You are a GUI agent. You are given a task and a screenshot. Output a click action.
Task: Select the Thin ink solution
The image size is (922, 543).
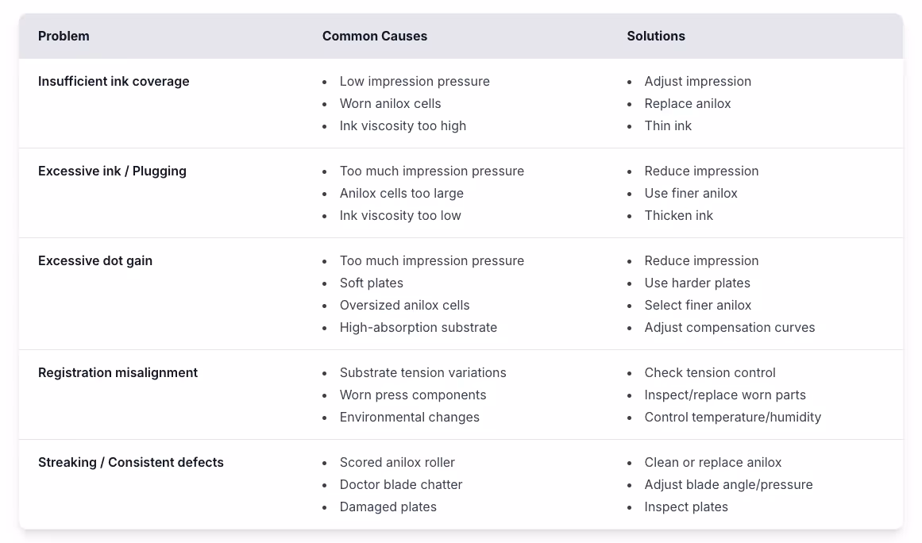tap(668, 126)
